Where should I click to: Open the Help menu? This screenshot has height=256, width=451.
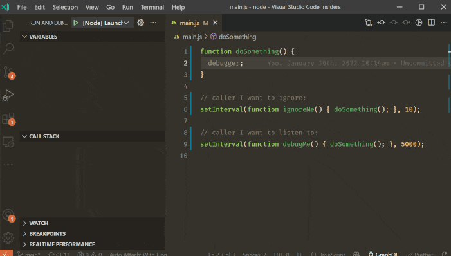point(178,7)
